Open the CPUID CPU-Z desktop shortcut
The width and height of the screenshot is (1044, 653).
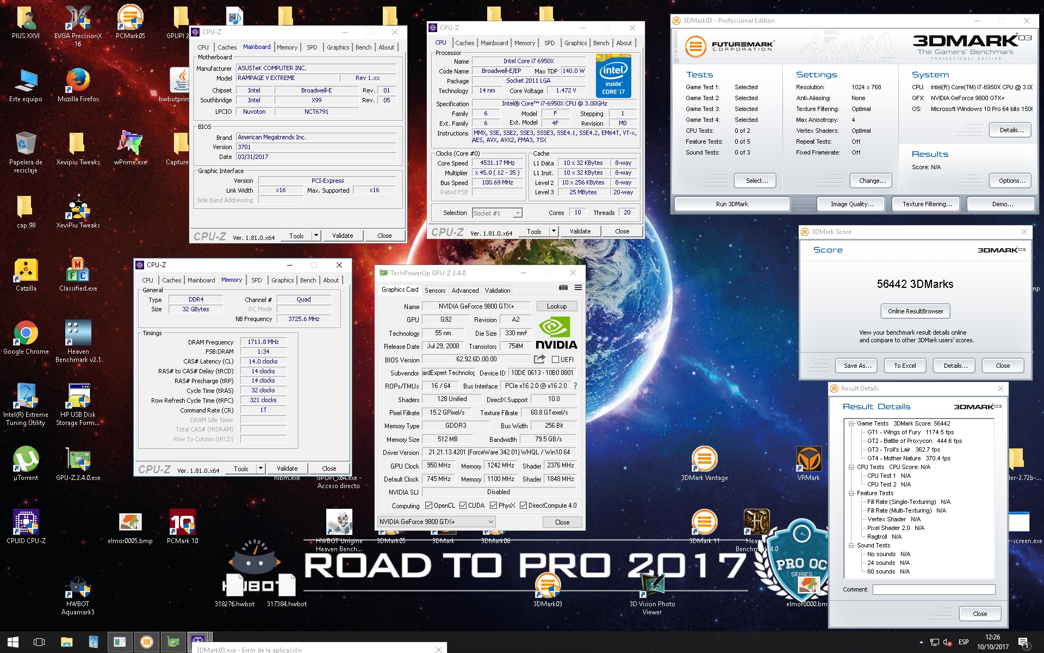[x=26, y=527]
